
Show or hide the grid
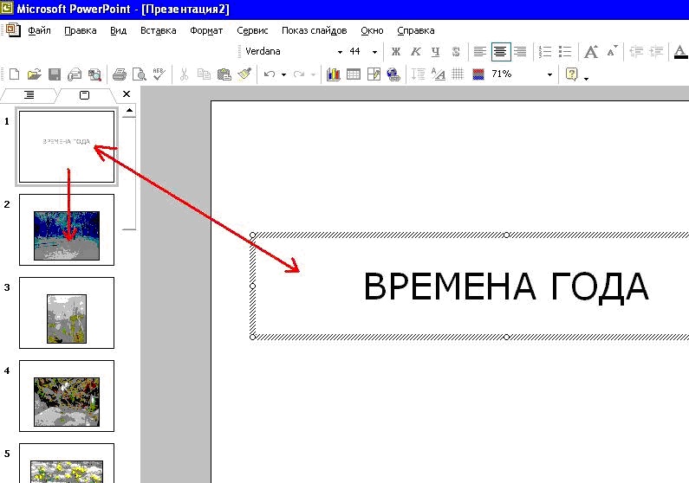pyautogui.click(x=458, y=74)
